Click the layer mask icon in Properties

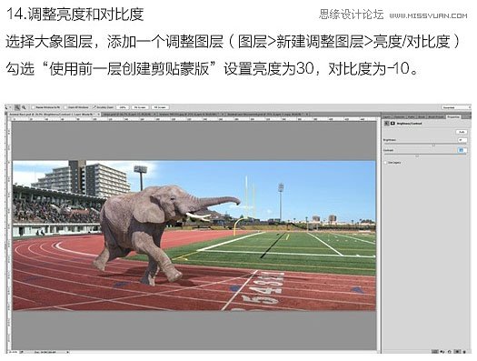(x=393, y=124)
